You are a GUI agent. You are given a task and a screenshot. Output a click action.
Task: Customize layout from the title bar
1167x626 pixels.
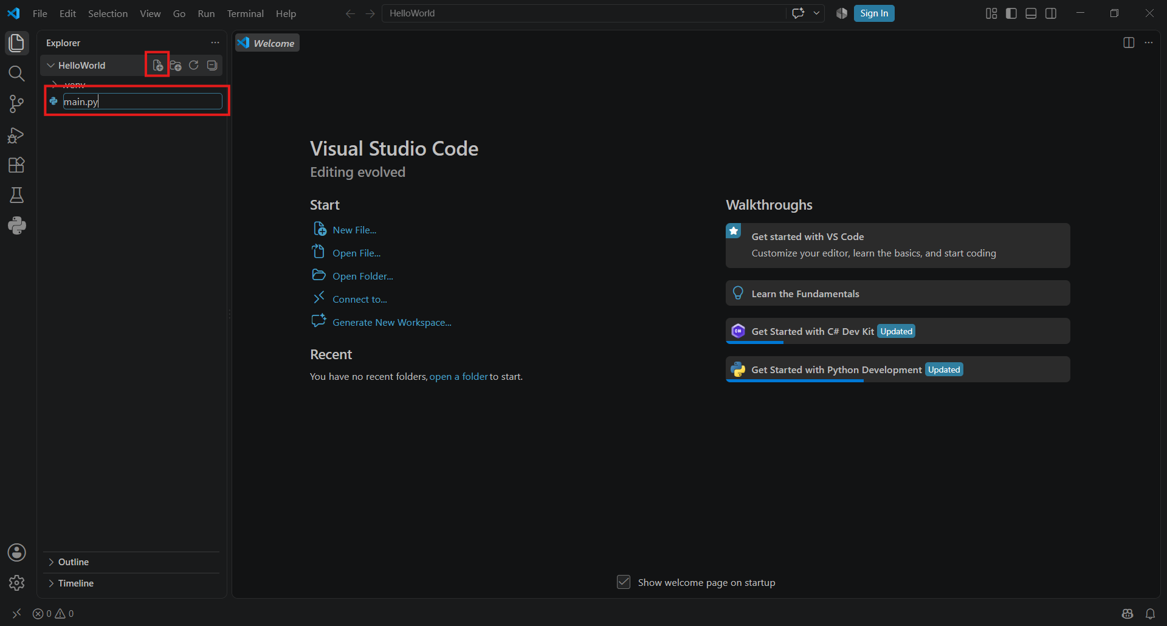[x=991, y=13]
